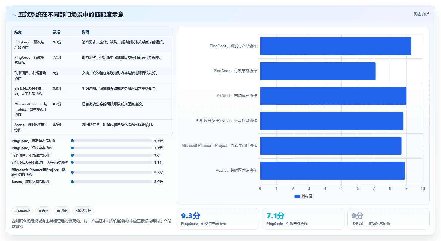Open the 9分 飞书项目 data card

coord(388,219)
